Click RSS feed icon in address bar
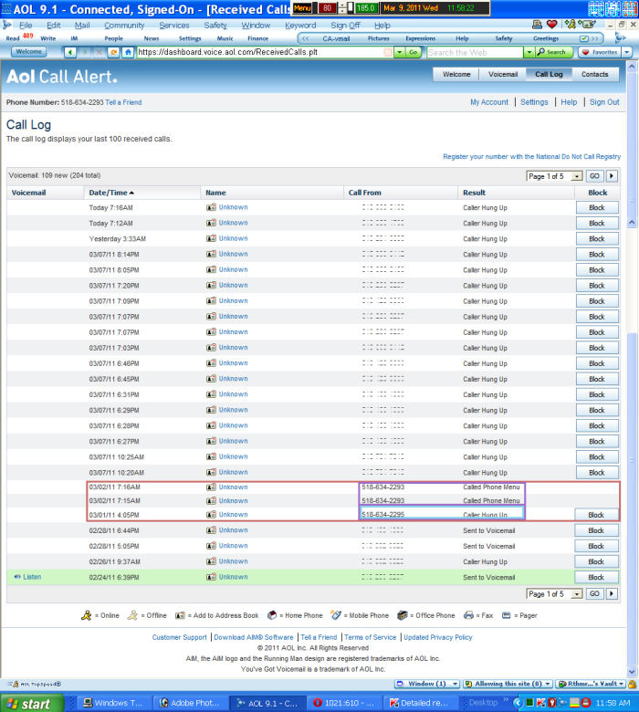The height and width of the screenshot is (712, 639). pos(388,52)
